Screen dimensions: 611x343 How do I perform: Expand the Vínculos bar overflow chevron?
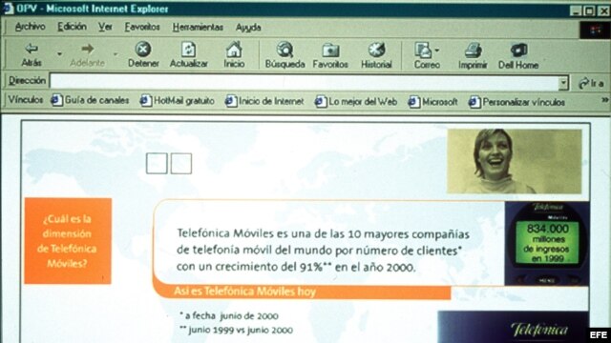click(604, 100)
